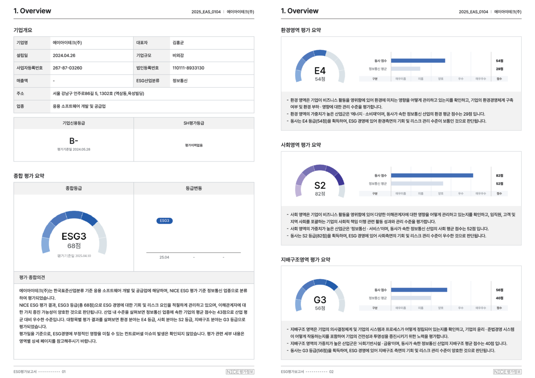The height and width of the screenshot is (378, 535).
Task: Click the 평가기준일 2025.04.10 caption
Action: coord(74,256)
